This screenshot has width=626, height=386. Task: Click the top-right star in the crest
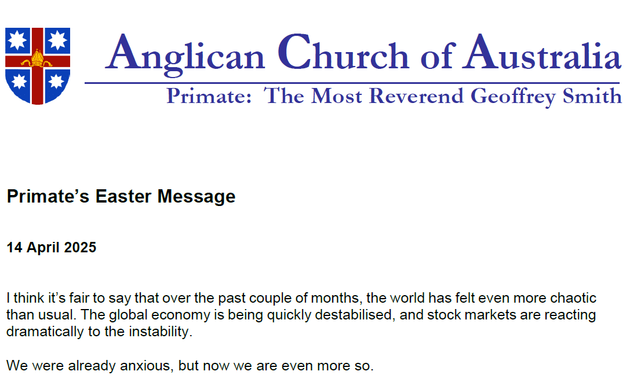[x=57, y=40]
